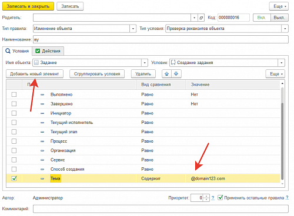The height and width of the screenshot is (216, 294).
Task: Click the dash icon in Тема row
Action: [x=42, y=178]
